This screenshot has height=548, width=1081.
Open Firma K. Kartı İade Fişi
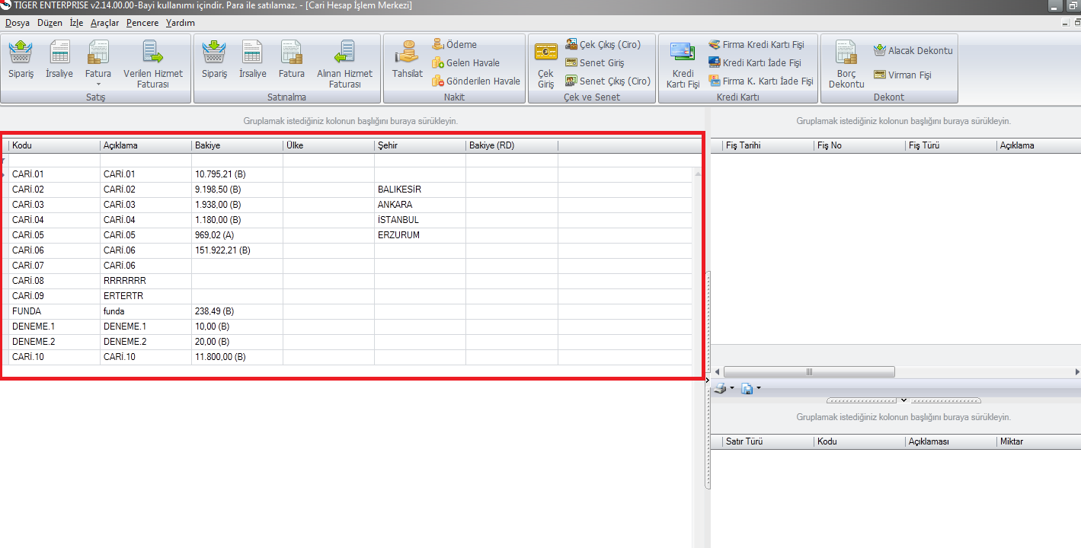coord(760,81)
